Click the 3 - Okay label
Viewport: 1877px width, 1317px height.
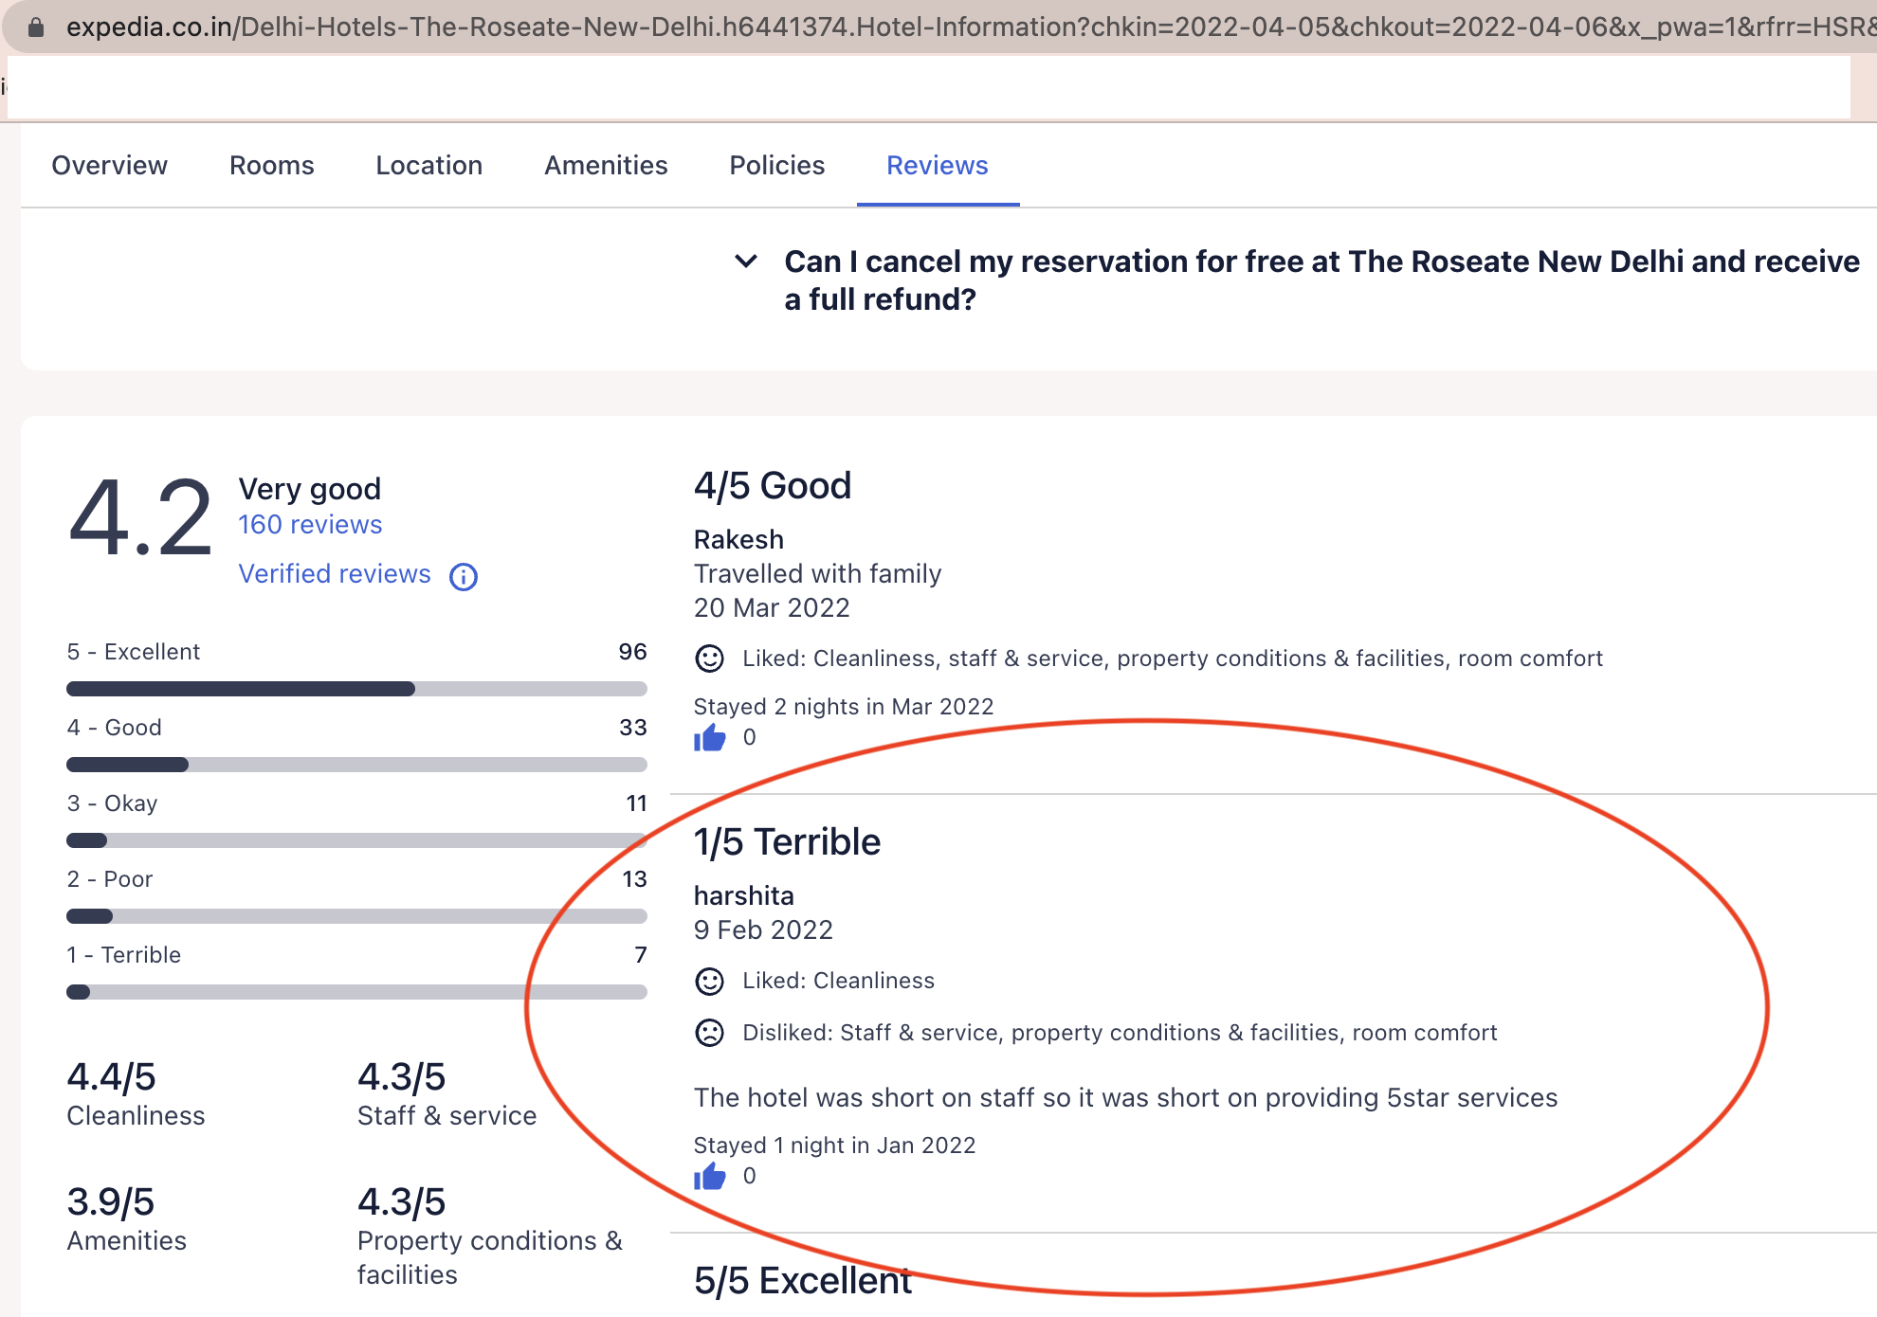click(113, 803)
